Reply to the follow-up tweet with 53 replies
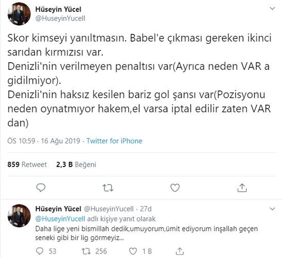283x258 pixels. pyautogui.click(x=40, y=251)
